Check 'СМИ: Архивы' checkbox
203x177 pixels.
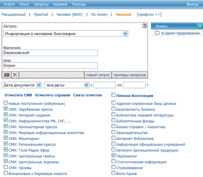pyautogui.click(x=6, y=167)
